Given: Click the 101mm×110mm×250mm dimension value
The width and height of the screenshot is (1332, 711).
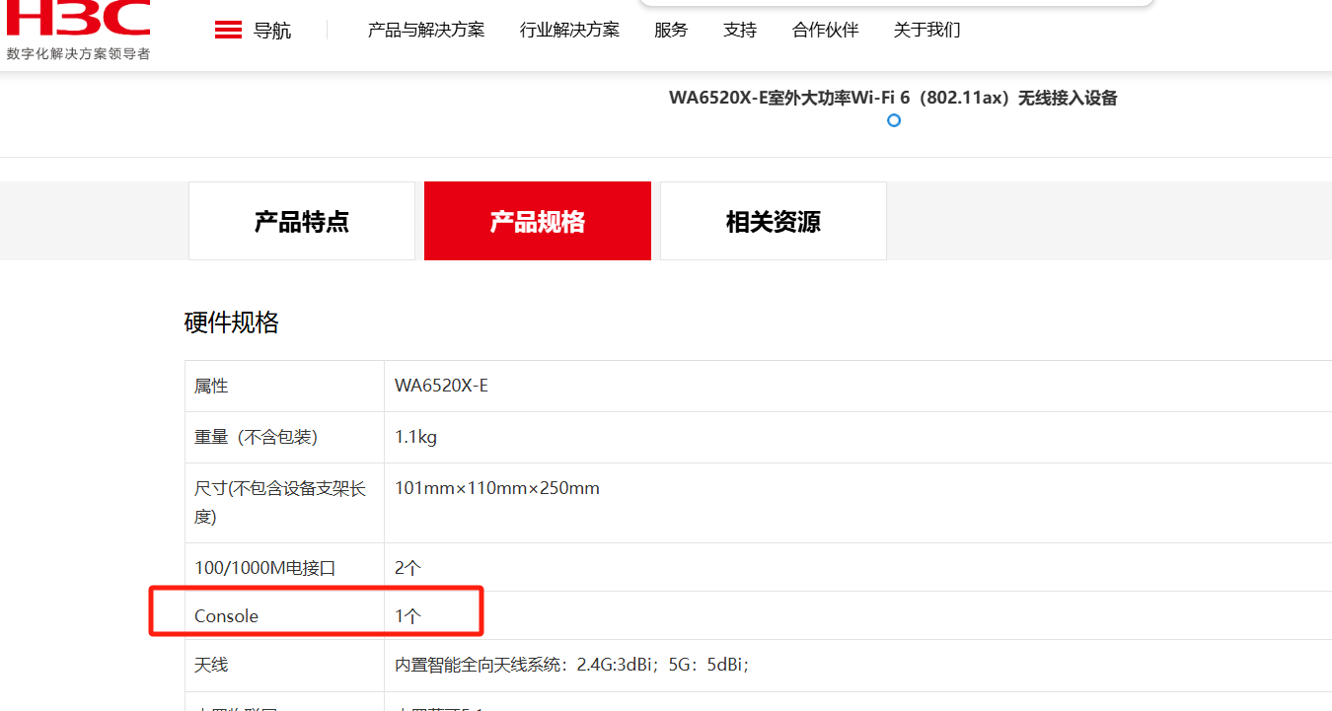Looking at the screenshot, I should point(497,488).
